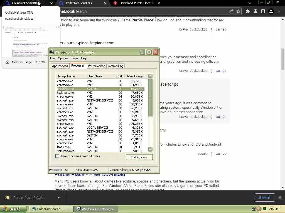Click the tab hover preview thumbnail
The image size is (285, 213).
tap(31, 40)
